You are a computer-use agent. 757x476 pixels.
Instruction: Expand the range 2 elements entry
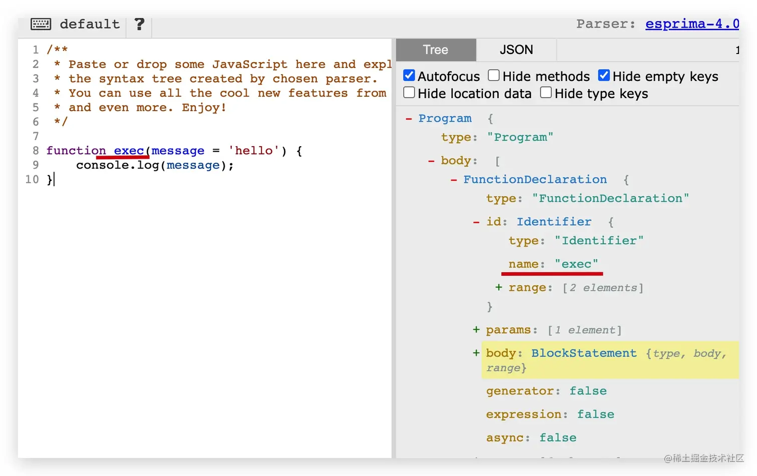(499, 287)
